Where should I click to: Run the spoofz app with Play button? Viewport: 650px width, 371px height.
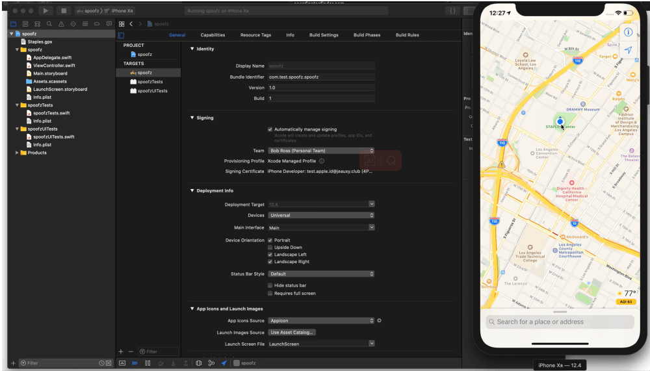[45, 11]
